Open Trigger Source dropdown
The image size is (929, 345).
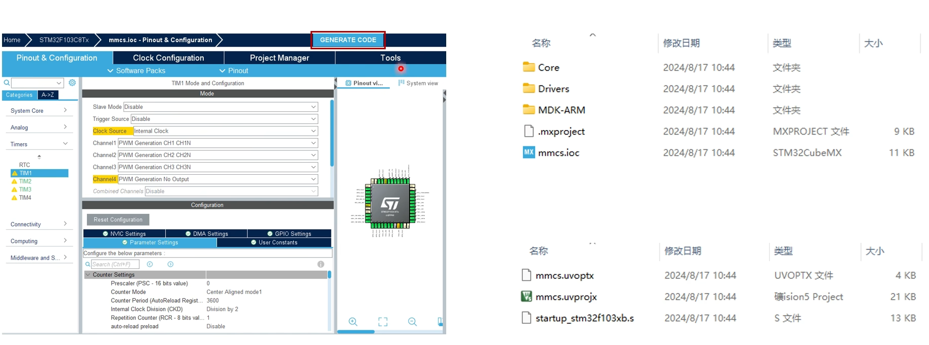pyautogui.click(x=224, y=119)
